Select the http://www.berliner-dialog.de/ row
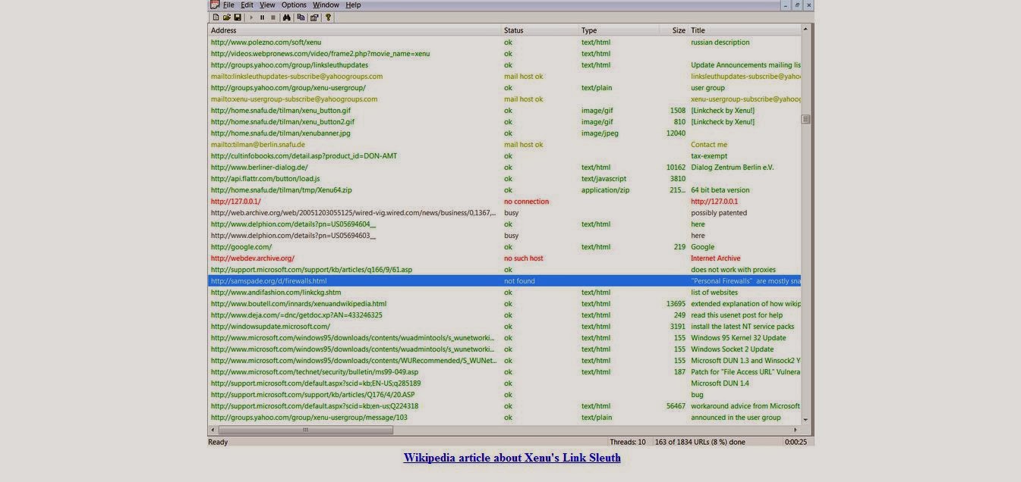This screenshot has width=1021, height=482. click(505, 167)
